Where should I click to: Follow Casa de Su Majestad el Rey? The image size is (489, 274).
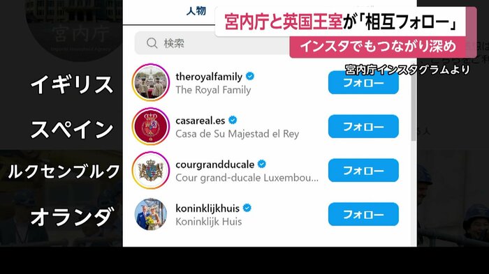click(363, 126)
